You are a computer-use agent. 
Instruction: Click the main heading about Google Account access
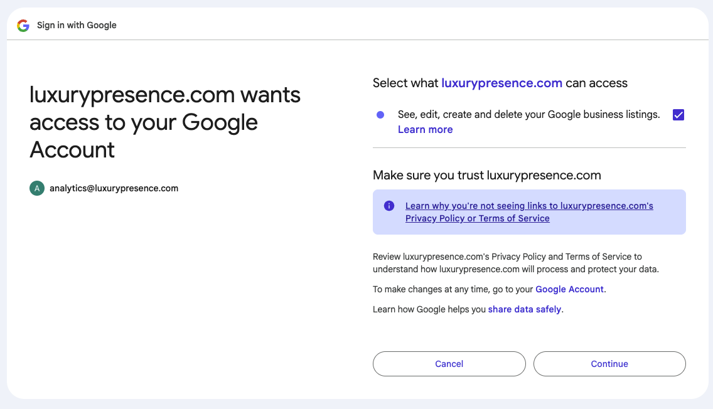pos(165,122)
